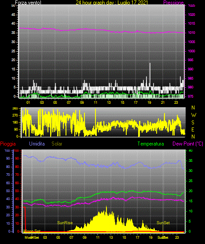Click red rain axis value 80
The width and height of the screenshot is (205, 244).
pyautogui.click(x=17, y=167)
